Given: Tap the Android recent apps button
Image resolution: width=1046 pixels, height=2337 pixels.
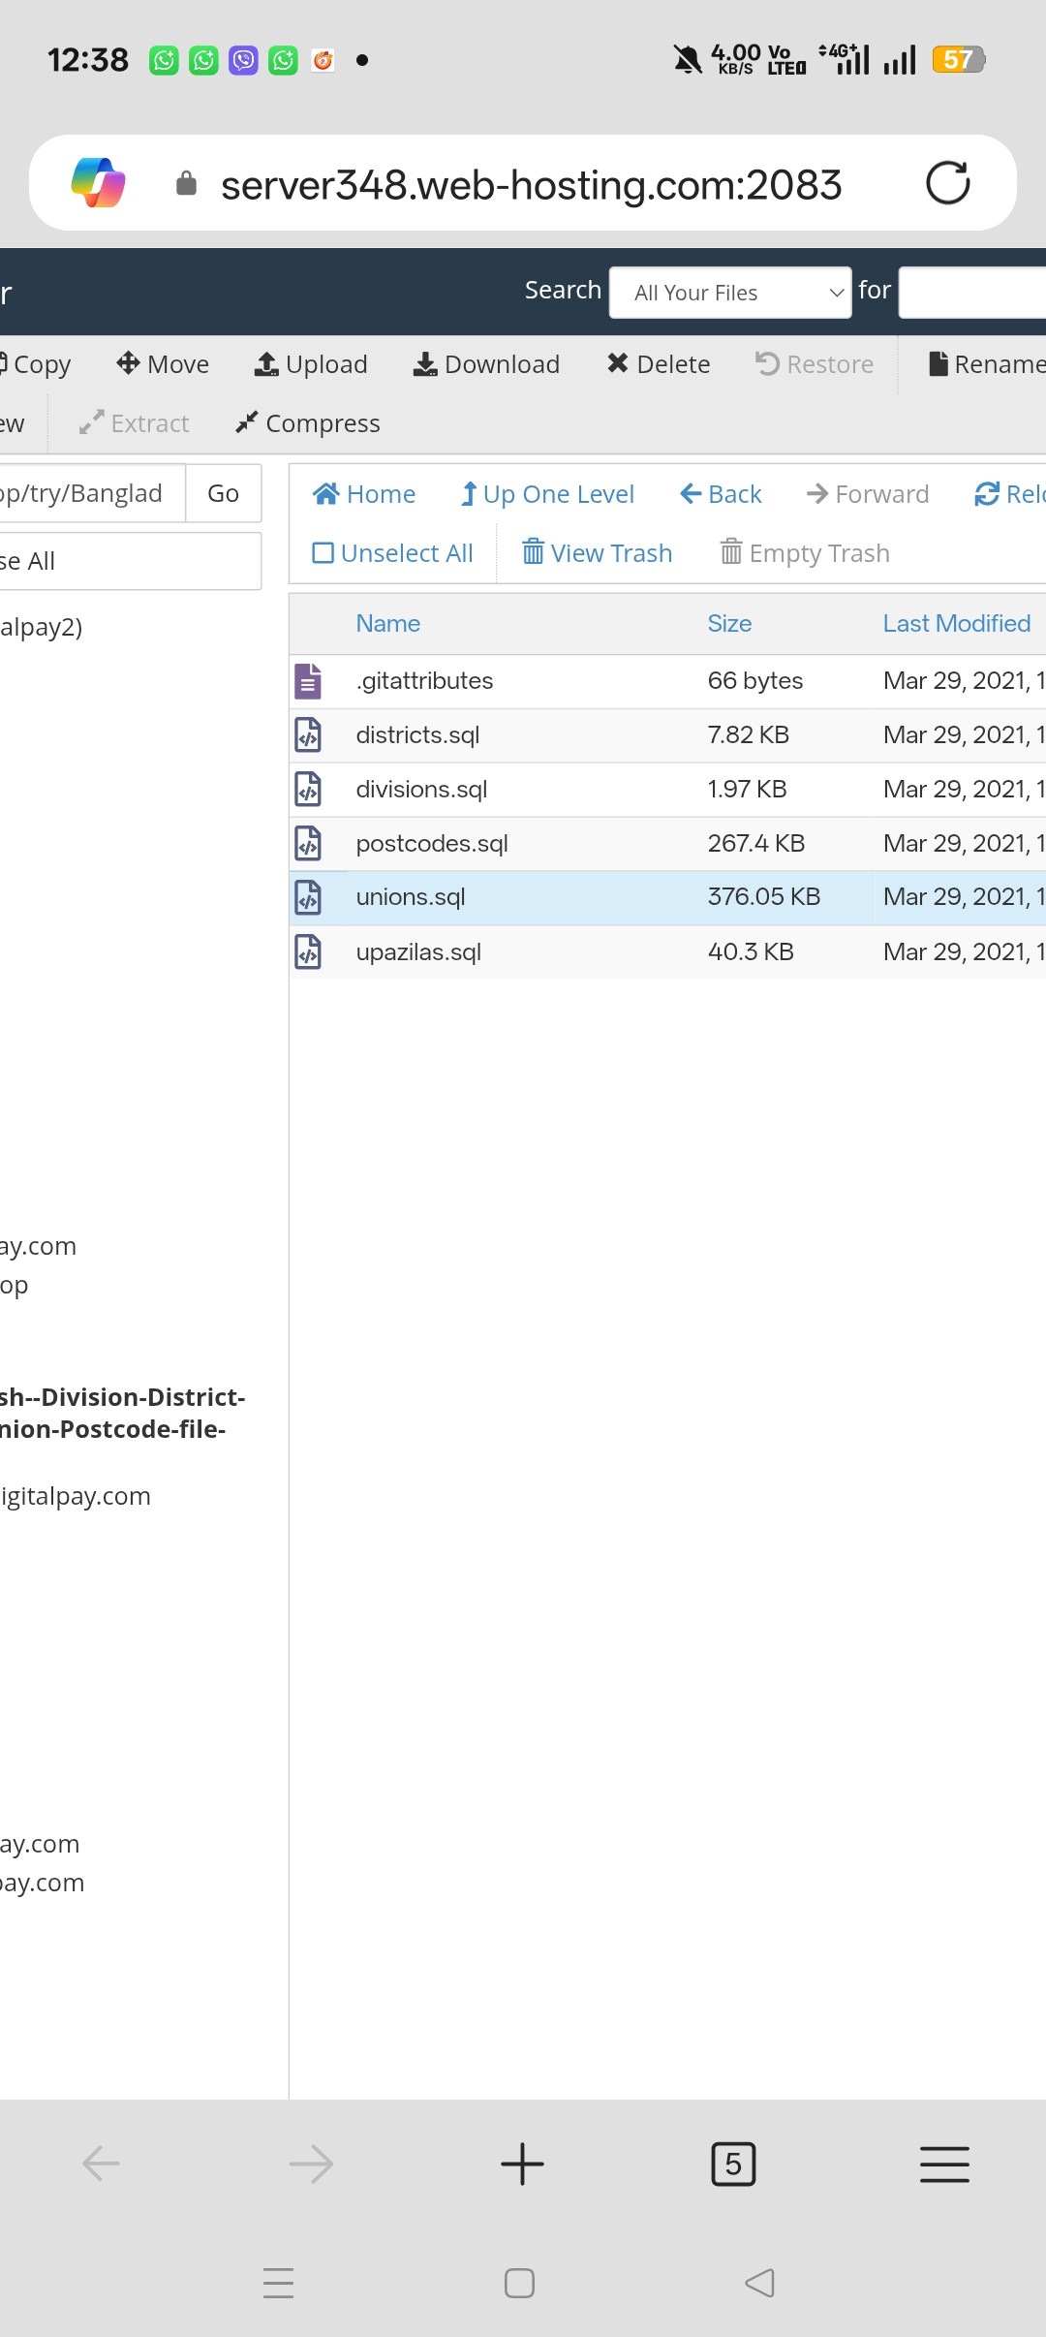Looking at the screenshot, I should (278, 2284).
